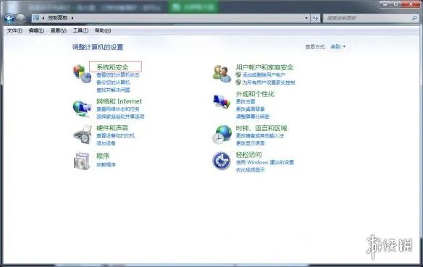Open the Clock, Language and Region globe icon
This screenshot has width=423, height=267.
tap(222, 135)
